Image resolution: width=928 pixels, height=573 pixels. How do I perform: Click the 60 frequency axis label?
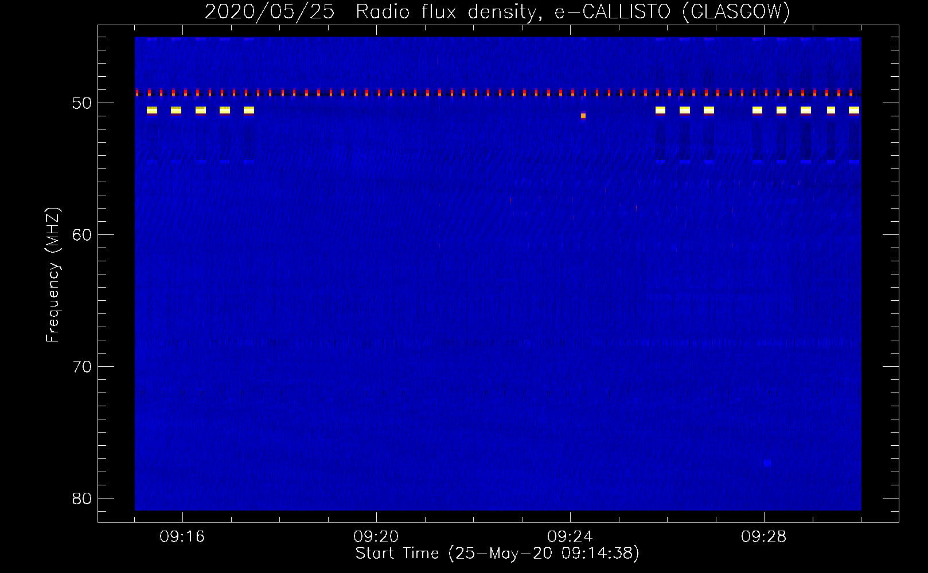[82, 235]
